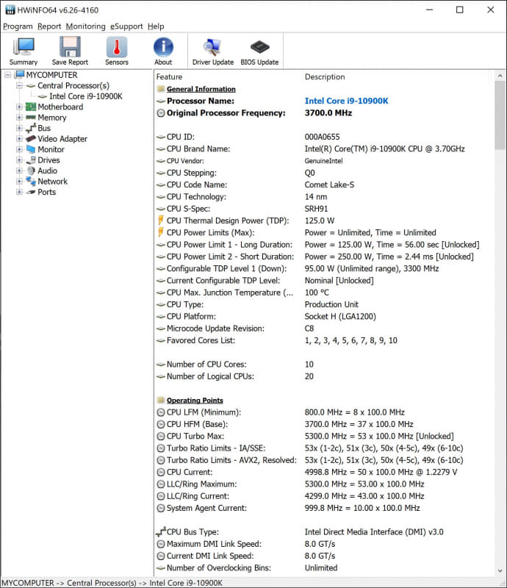Screen dimensions: 507x588
Task: Expand the Memory node
Action: tap(19, 118)
